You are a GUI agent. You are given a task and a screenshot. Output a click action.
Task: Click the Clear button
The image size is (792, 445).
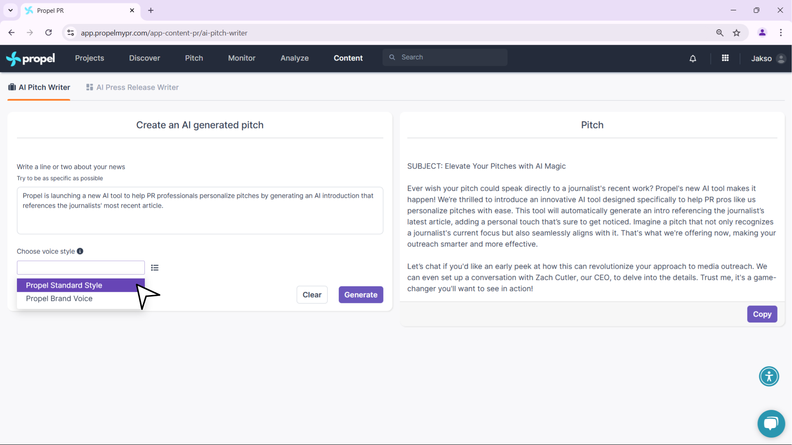[312, 295]
